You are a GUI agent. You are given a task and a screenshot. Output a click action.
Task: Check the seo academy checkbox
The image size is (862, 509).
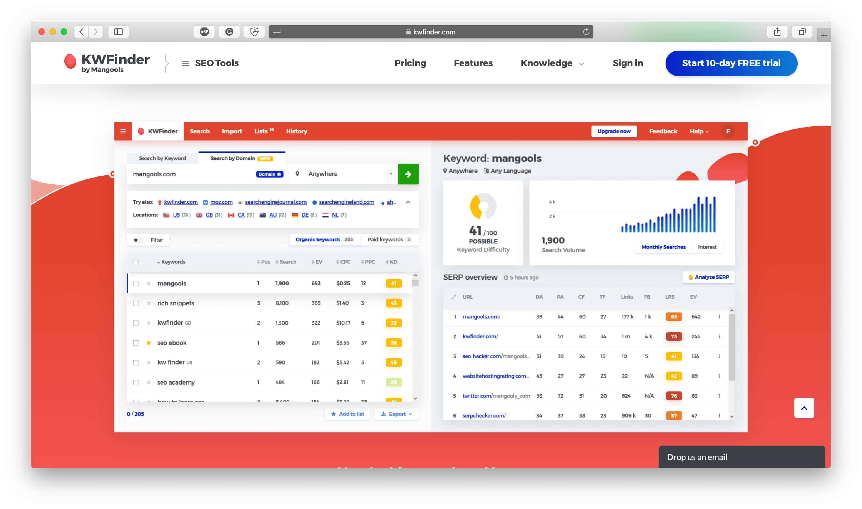point(136,382)
